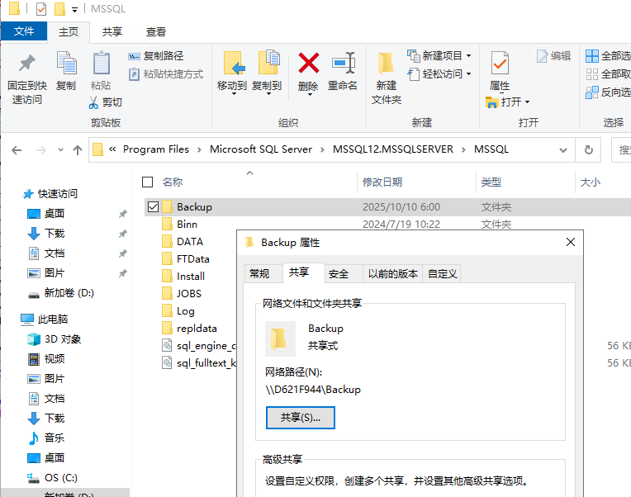631x497 pixels.
Task: Click the Properties (属性) ribbon icon
Action: tap(500, 63)
